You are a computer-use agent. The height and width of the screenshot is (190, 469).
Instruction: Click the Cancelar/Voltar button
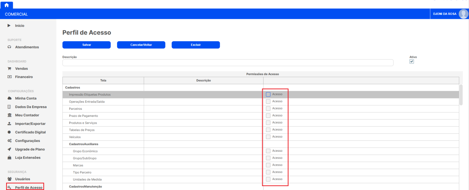coord(141,45)
